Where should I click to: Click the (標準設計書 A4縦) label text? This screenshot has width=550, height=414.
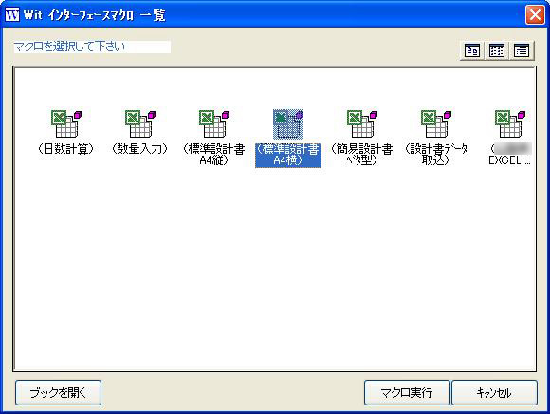pyautogui.click(x=214, y=155)
